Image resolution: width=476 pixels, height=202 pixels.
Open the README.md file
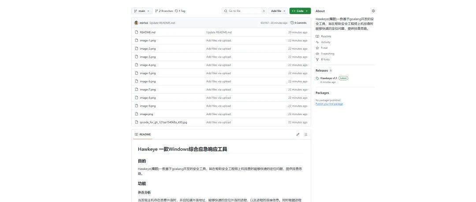coord(148,32)
